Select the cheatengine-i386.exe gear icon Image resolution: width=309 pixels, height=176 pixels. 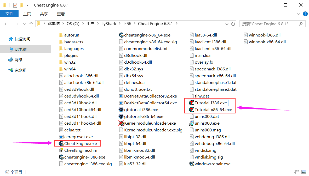61,157
